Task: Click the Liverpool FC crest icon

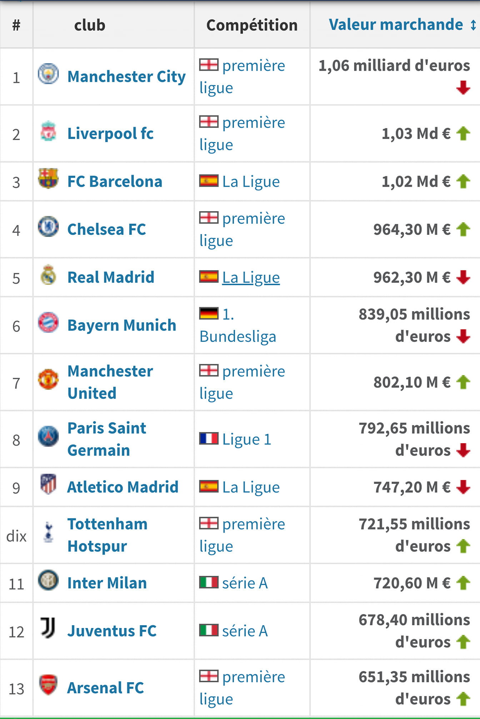Action: [x=48, y=131]
